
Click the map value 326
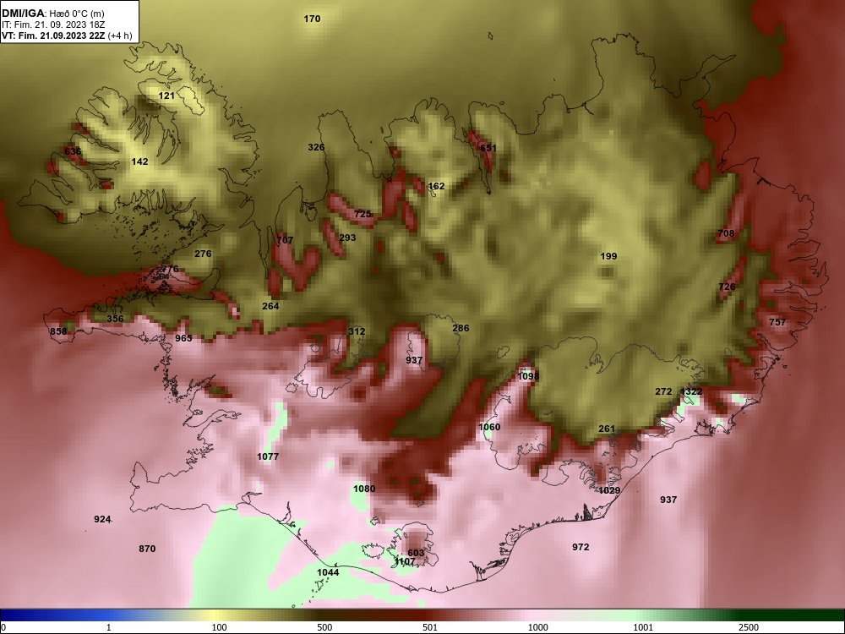[x=316, y=147]
